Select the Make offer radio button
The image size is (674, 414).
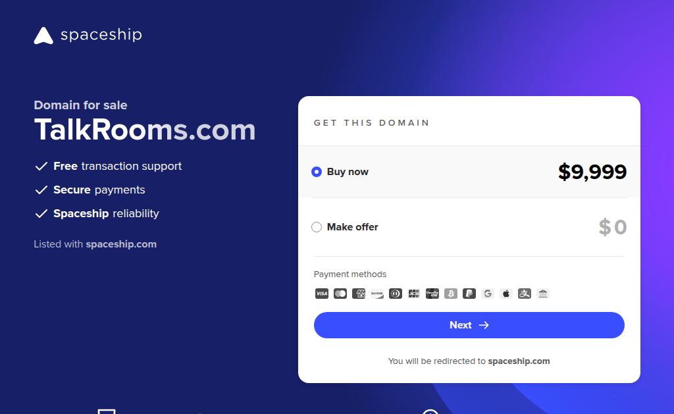[x=317, y=227]
